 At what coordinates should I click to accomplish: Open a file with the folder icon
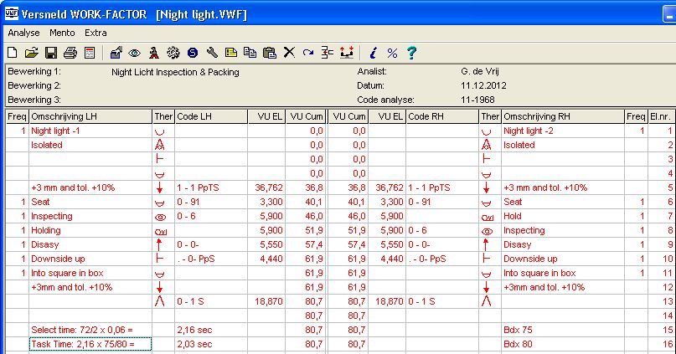(x=32, y=53)
